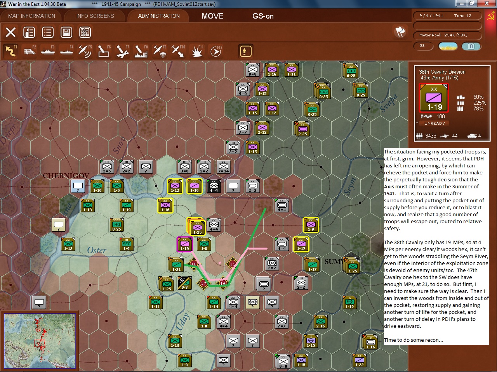Click the red circular marker numbered 18
Viewport: 497px width, 372px height.
(x=194, y=264)
